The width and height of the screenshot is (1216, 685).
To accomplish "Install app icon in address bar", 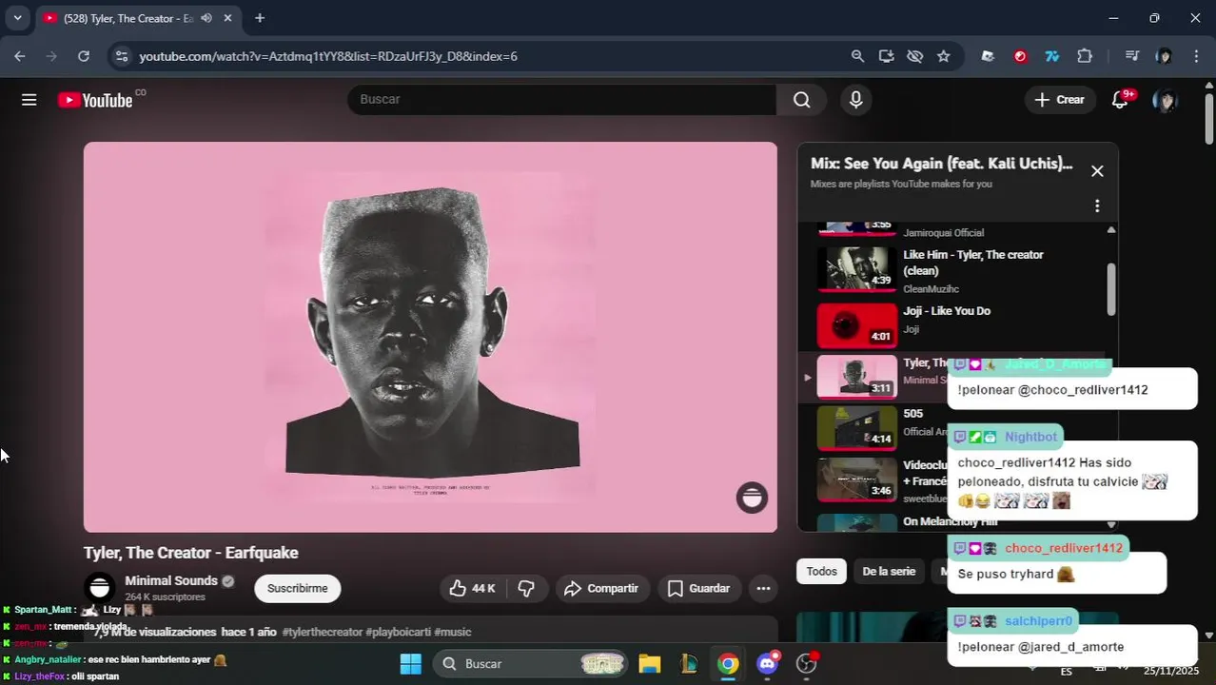I will point(886,56).
